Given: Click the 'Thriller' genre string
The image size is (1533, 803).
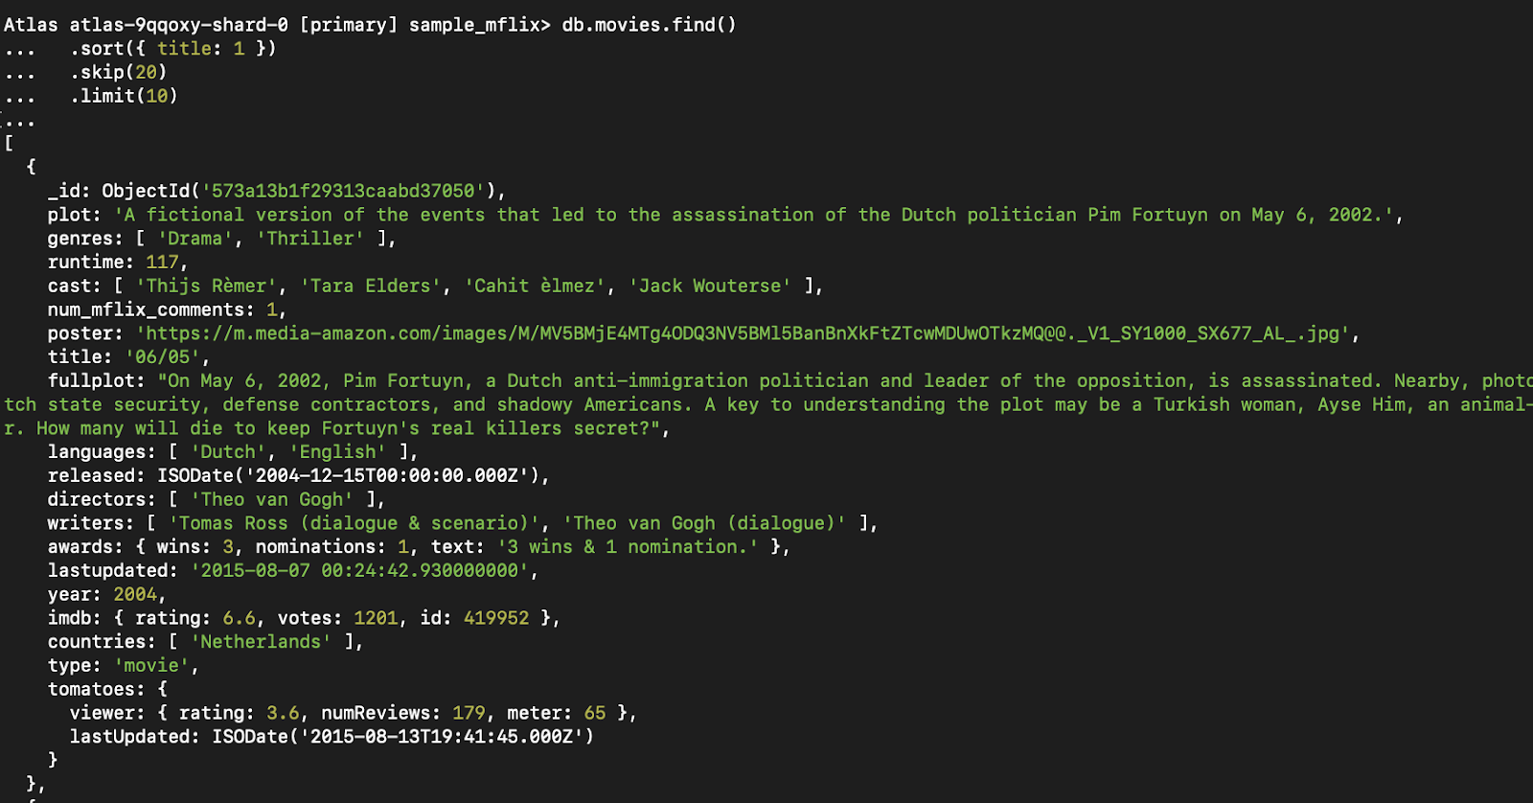Looking at the screenshot, I should click(309, 239).
